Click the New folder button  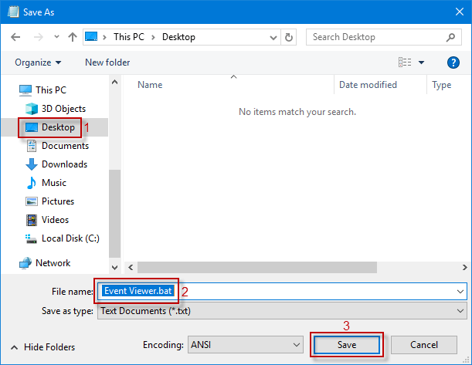(x=107, y=63)
